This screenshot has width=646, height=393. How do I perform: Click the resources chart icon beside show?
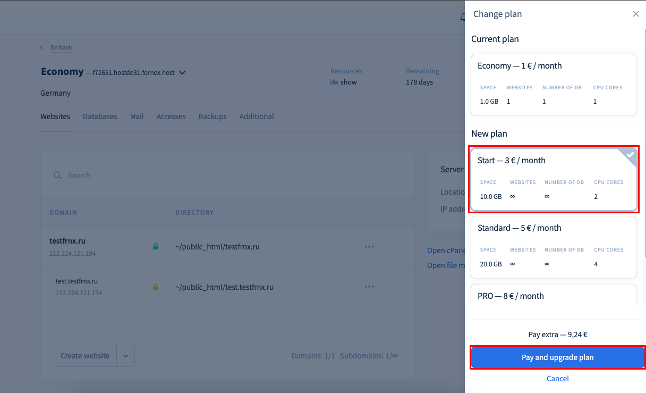[x=335, y=82]
